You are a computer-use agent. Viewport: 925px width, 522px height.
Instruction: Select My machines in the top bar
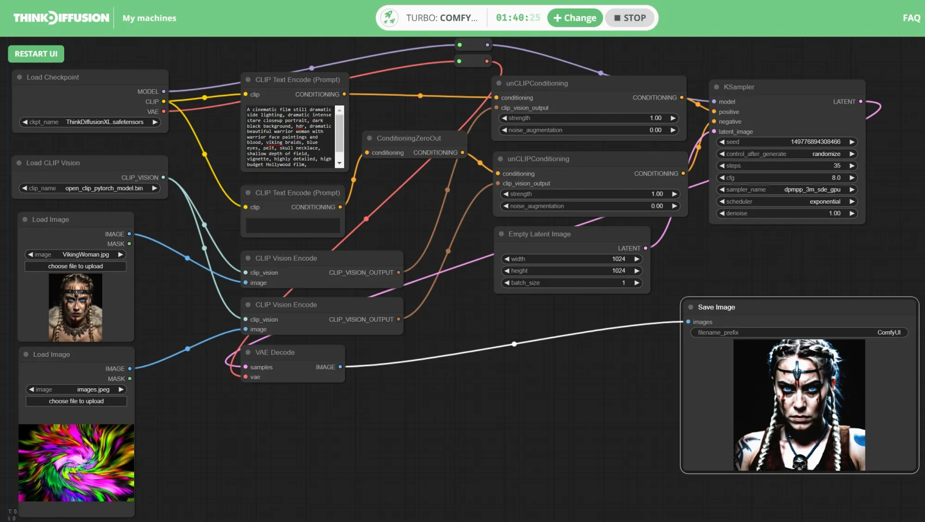pos(149,18)
